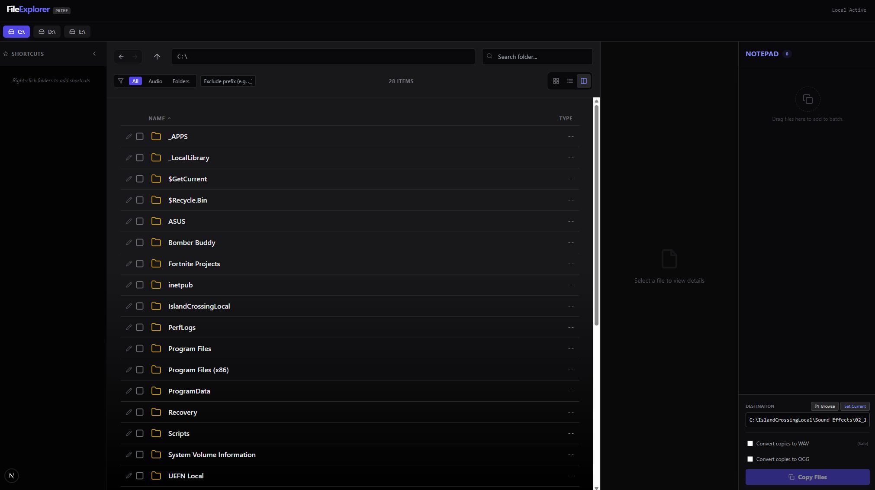Screen dimensions: 875x490
Task: Check the IslandCrossingLocal folder checkbox
Action: pos(140,306)
